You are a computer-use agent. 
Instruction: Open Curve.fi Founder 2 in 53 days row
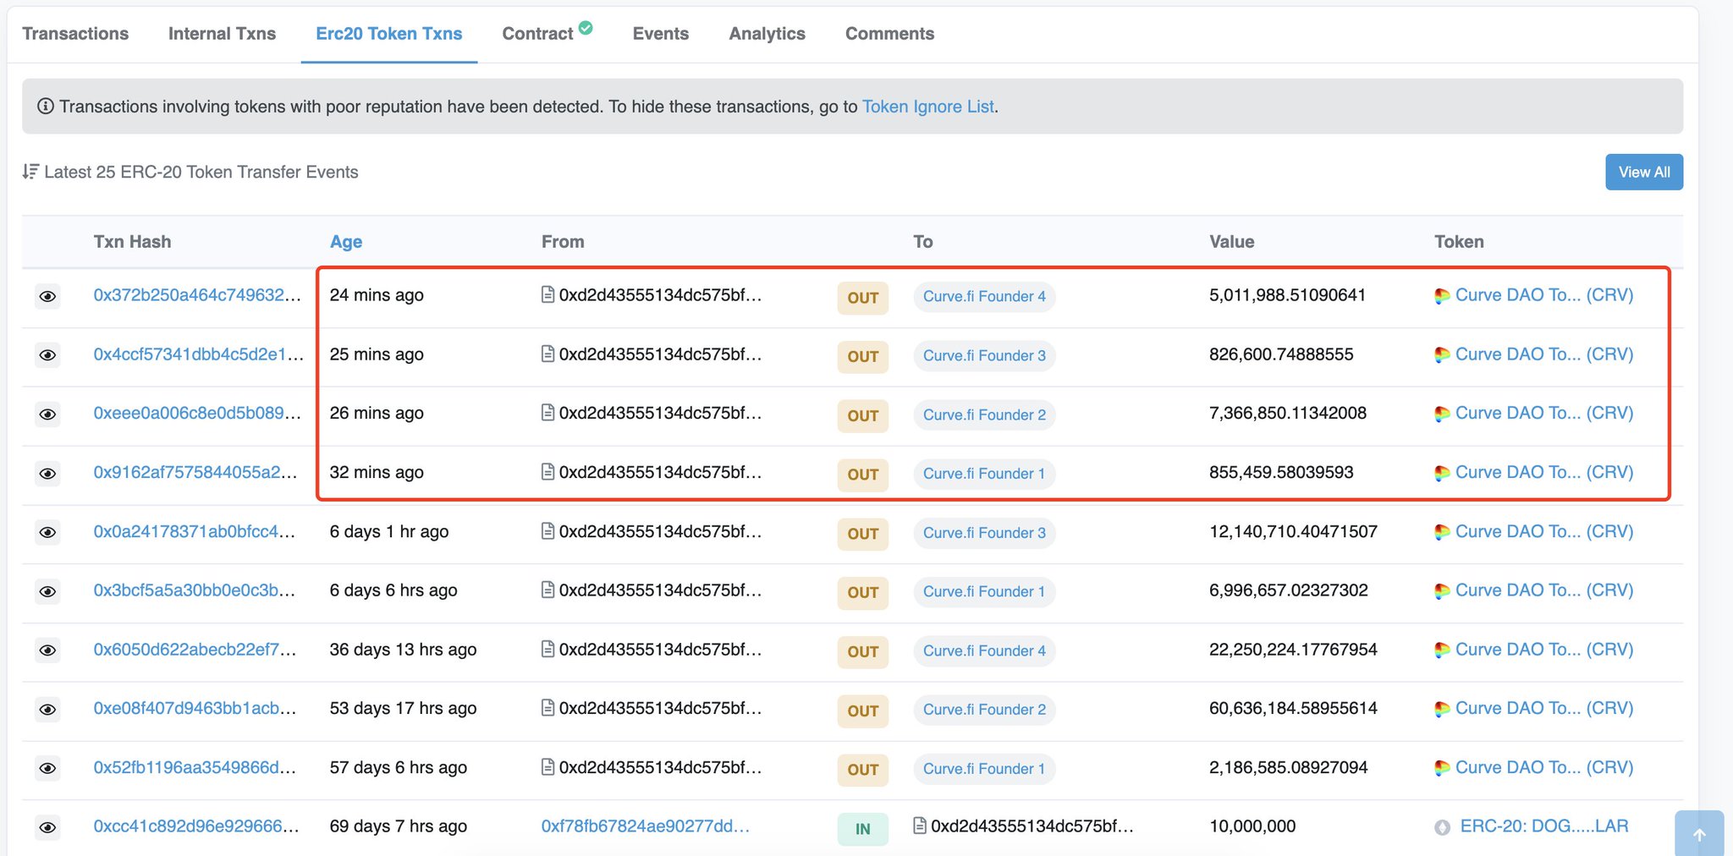(984, 710)
